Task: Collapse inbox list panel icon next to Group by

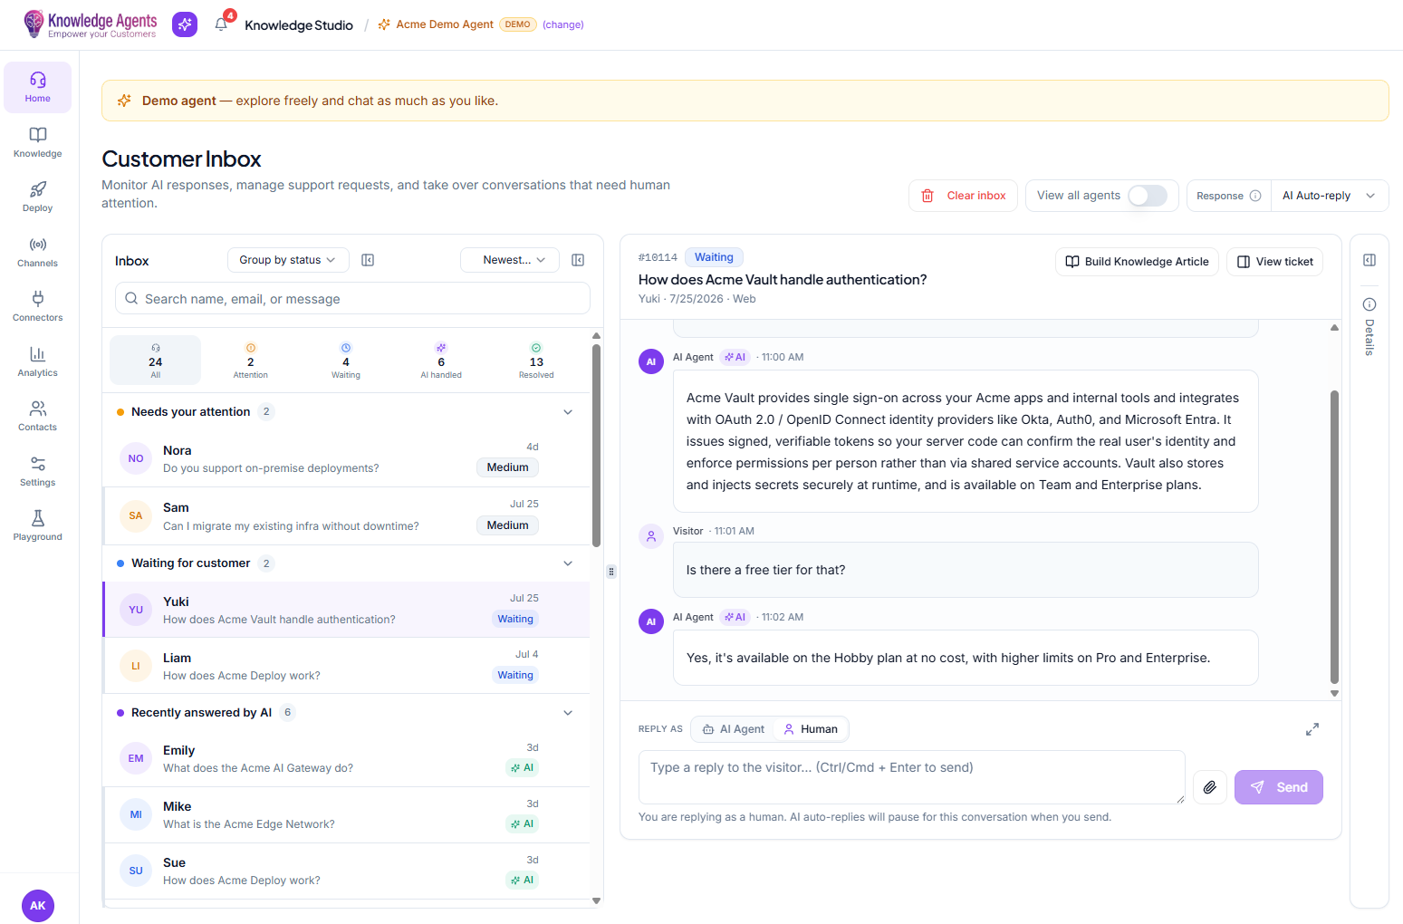Action: [x=368, y=260]
